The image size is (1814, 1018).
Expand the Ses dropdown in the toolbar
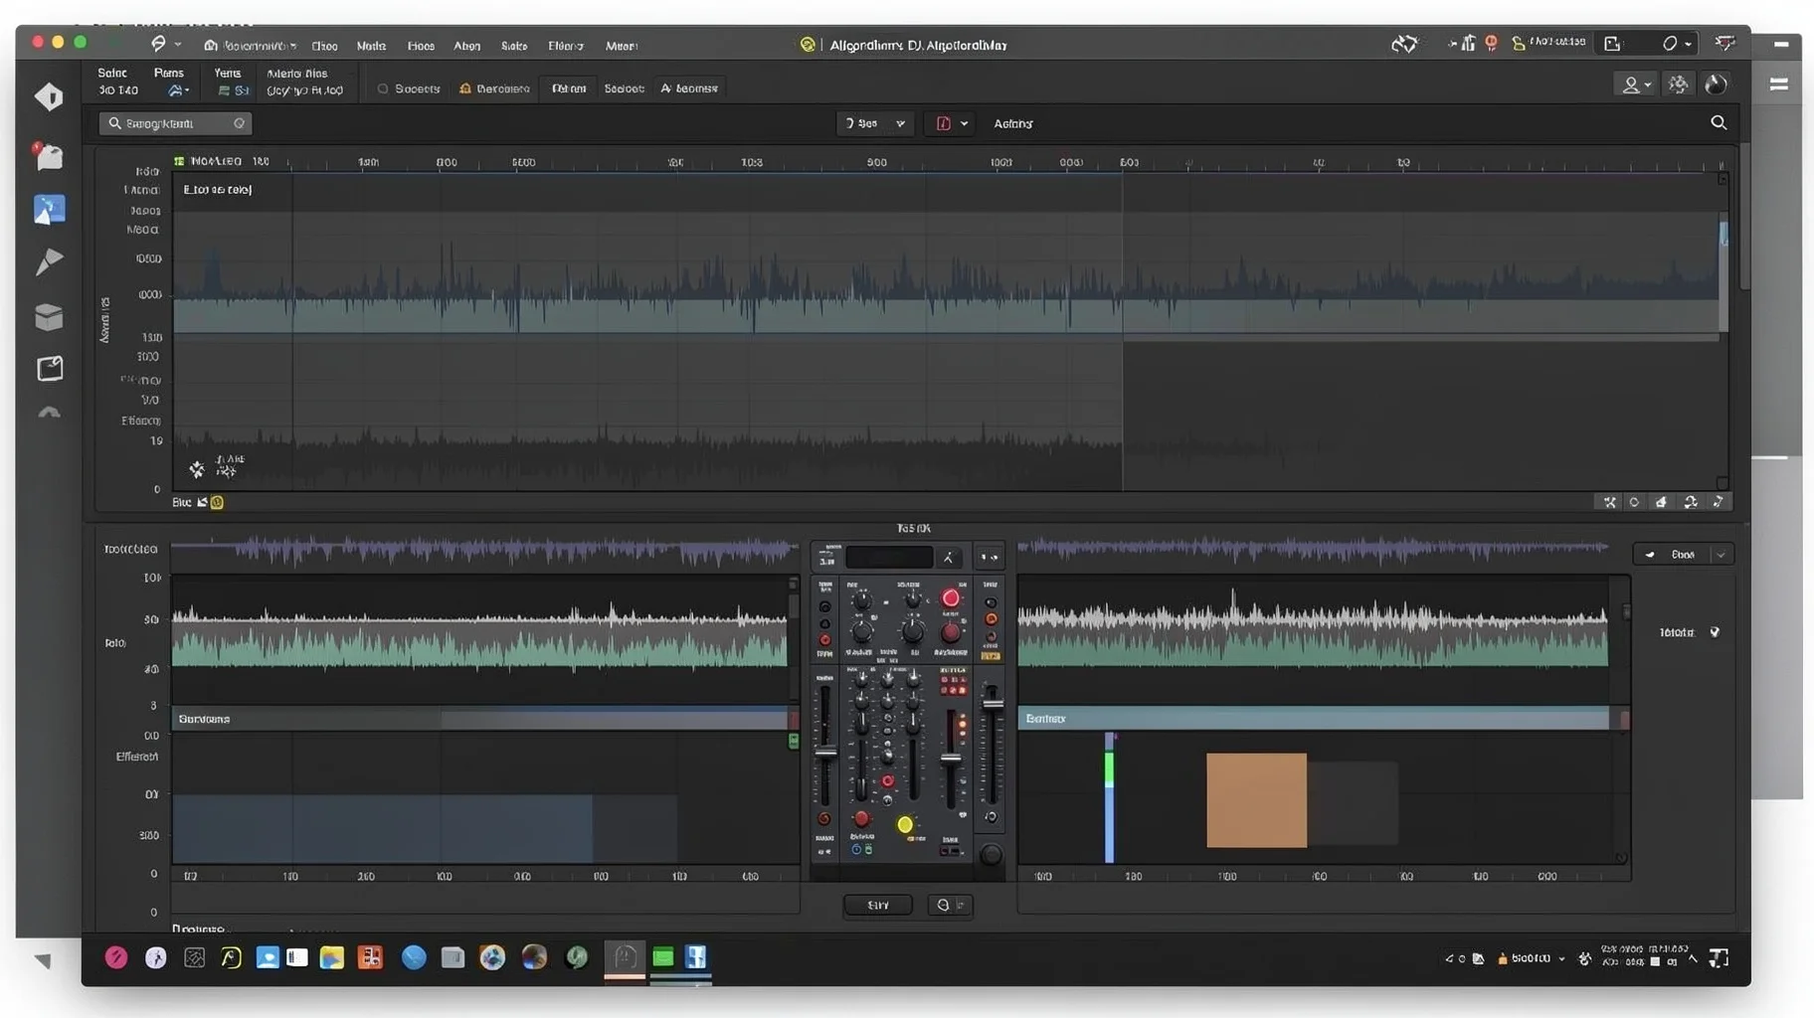tap(875, 123)
